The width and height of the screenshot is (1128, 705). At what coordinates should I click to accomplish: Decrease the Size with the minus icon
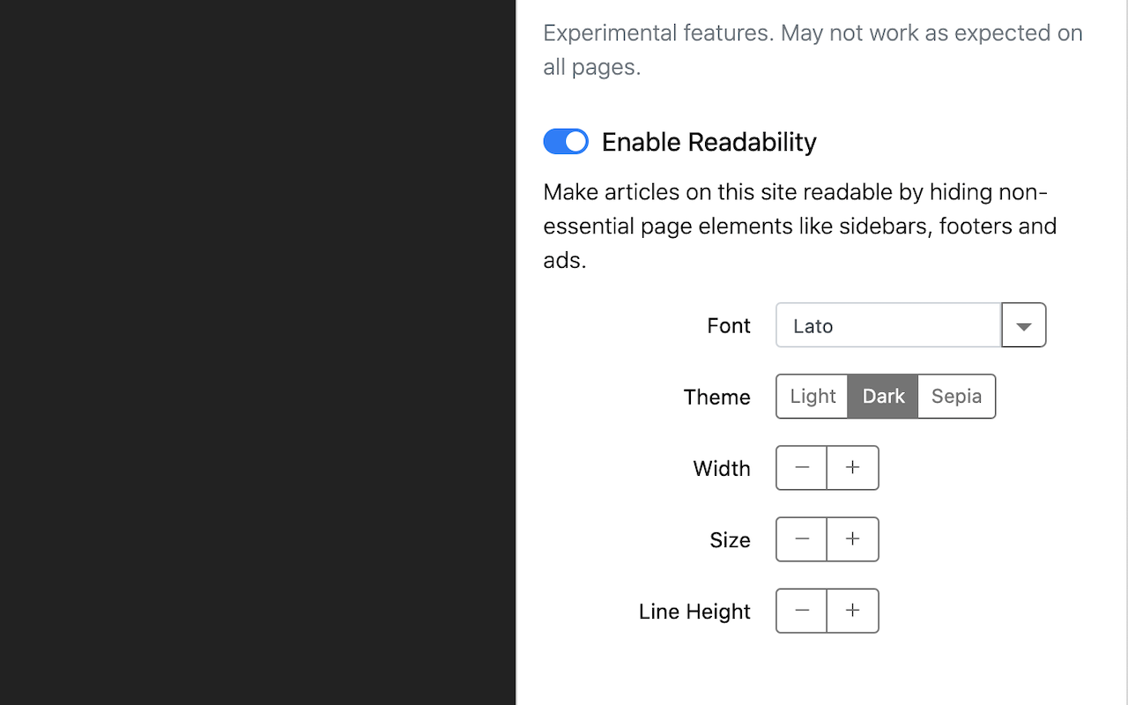tap(802, 539)
